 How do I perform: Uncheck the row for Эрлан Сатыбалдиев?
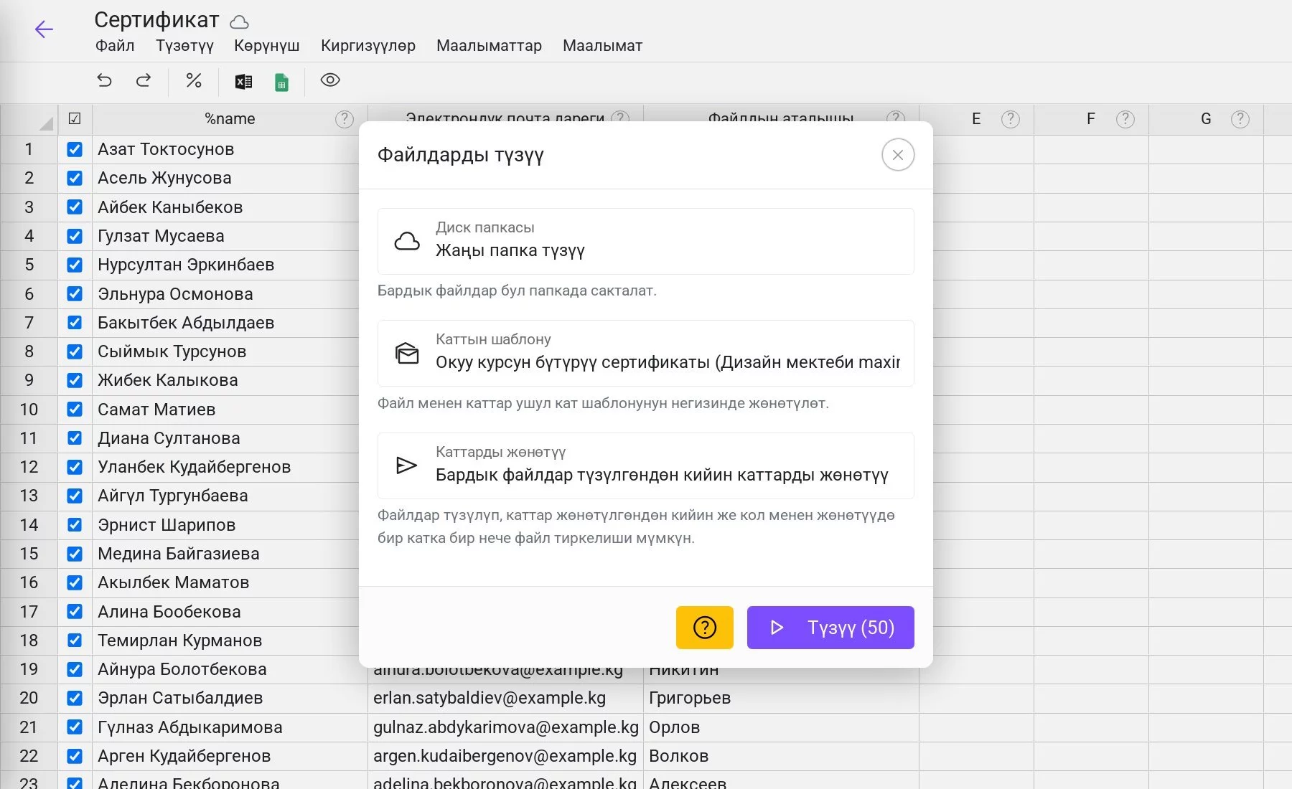click(75, 698)
